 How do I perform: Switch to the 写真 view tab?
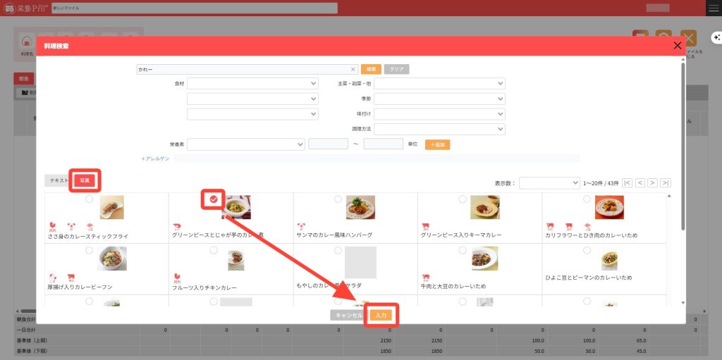(x=85, y=180)
